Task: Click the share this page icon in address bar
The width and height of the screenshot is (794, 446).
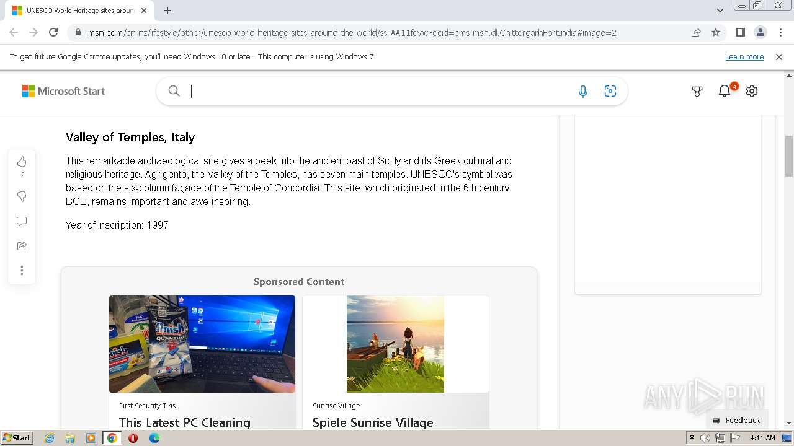Action: [x=696, y=32]
